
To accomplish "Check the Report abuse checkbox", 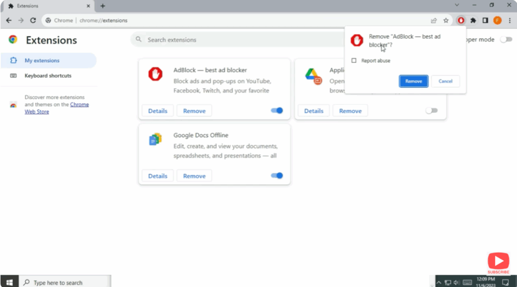I will point(354,61).
